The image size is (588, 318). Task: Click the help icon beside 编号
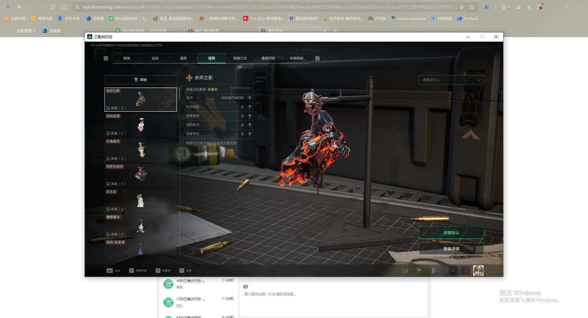coord(250,98)
